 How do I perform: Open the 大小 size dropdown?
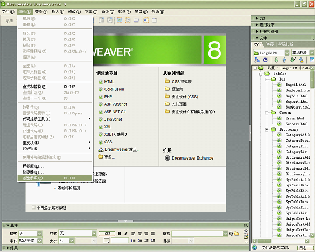(72, 241)
